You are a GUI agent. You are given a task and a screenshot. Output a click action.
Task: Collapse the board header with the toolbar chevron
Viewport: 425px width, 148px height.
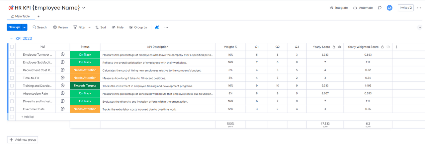[x=419, y=27]
